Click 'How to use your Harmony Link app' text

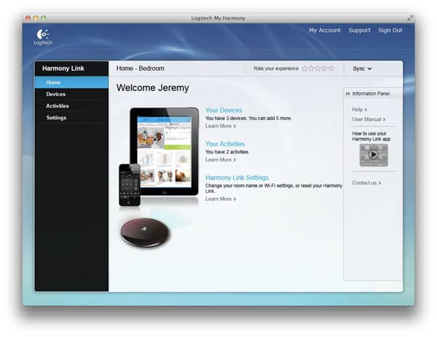(371, 136)
